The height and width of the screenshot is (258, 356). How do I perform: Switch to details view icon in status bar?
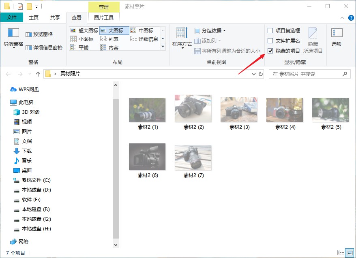click(340, 252)
